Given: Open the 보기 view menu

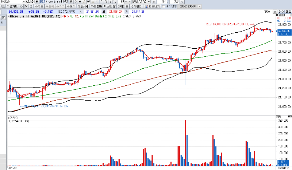Looking at the screenshot, I should click(71, 7).
